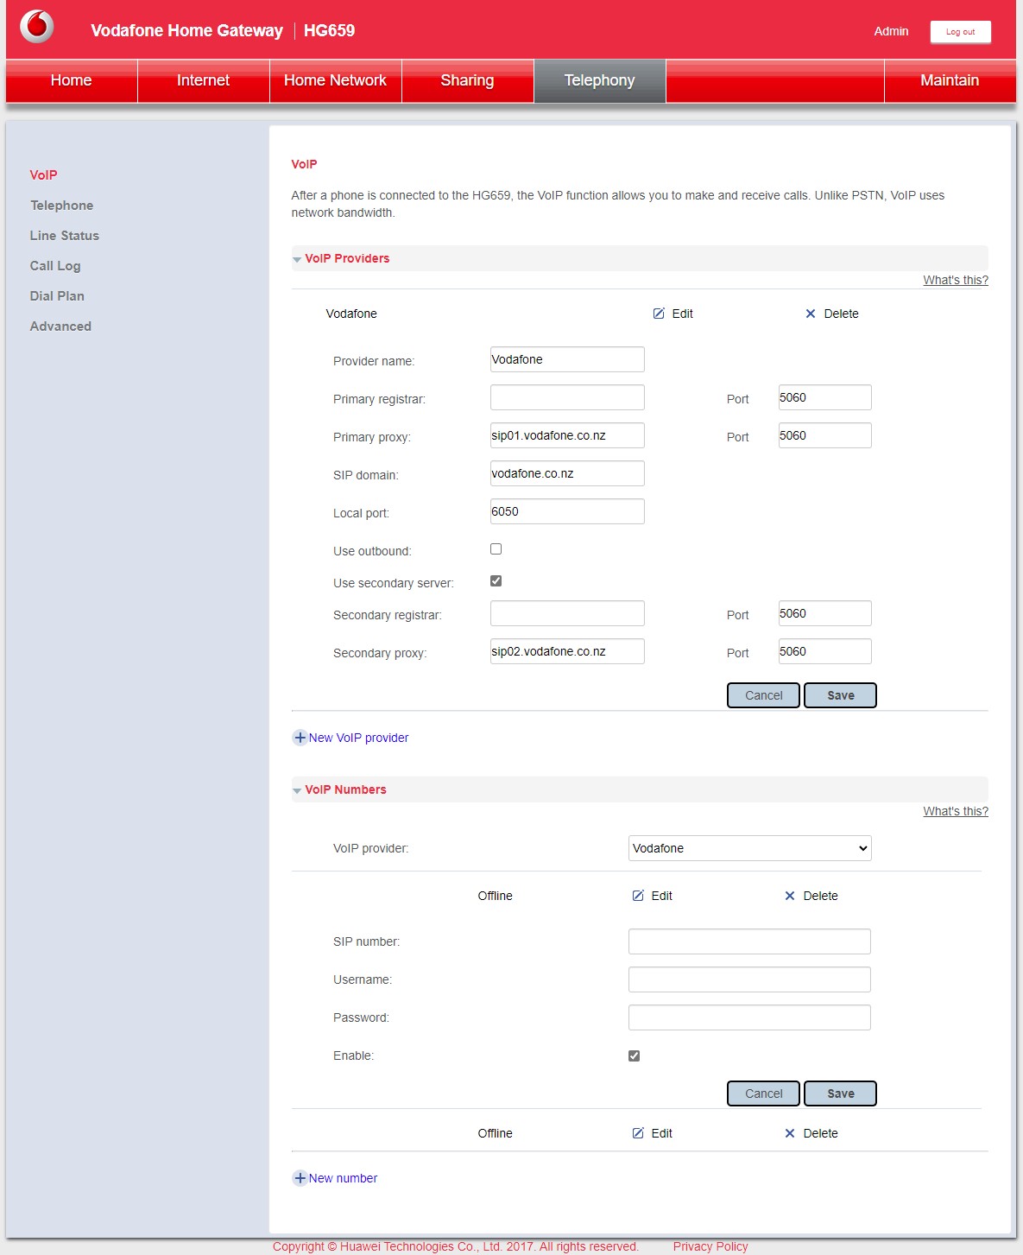Click the Log out button
Screen dimensions: 1023x1255
pyautogui.click(x=960, y=32)
